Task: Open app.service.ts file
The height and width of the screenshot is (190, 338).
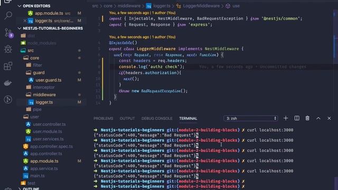Action: (x=44, y=168)
